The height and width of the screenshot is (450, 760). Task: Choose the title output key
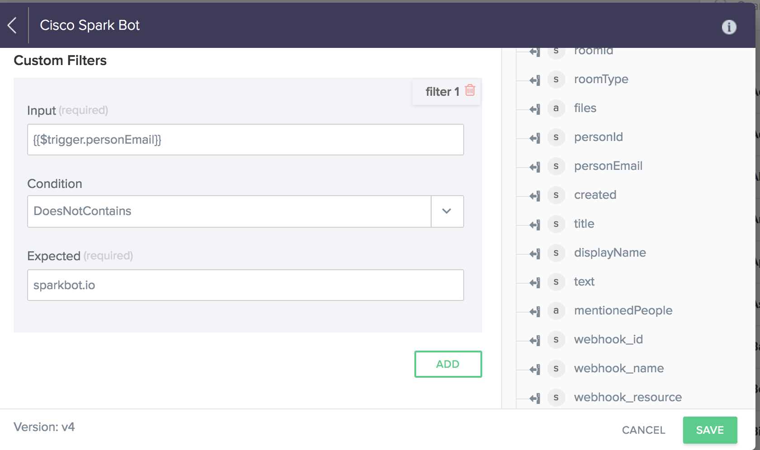coord(584,224)
